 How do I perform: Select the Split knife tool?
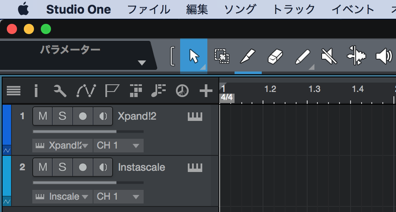click(248, 56)
